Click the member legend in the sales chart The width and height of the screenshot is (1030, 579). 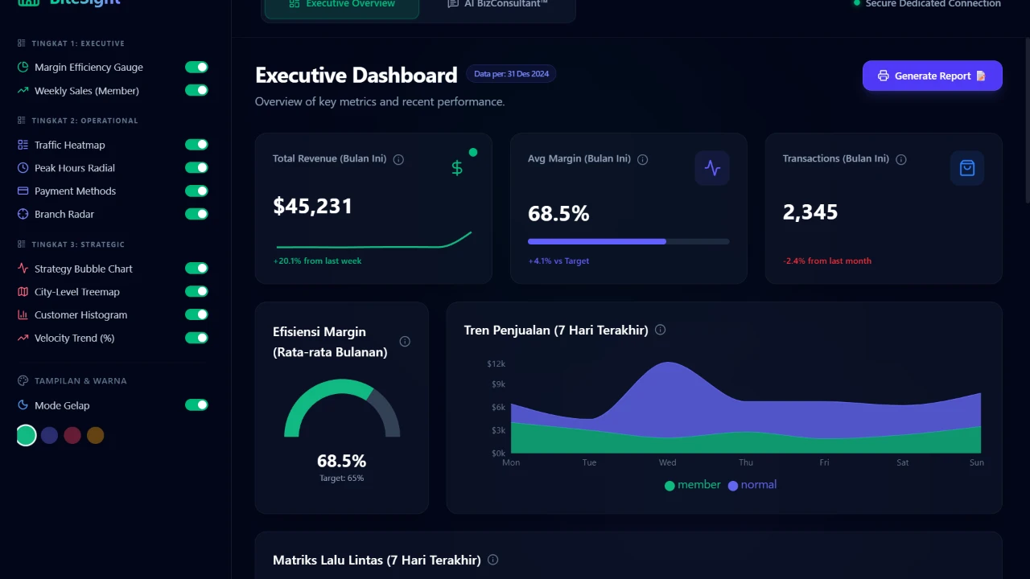click(x=693, y=485)
